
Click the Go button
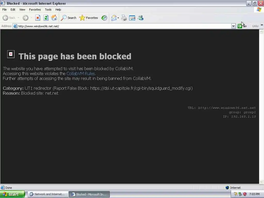pyautogui.click(x=242, y=26)
